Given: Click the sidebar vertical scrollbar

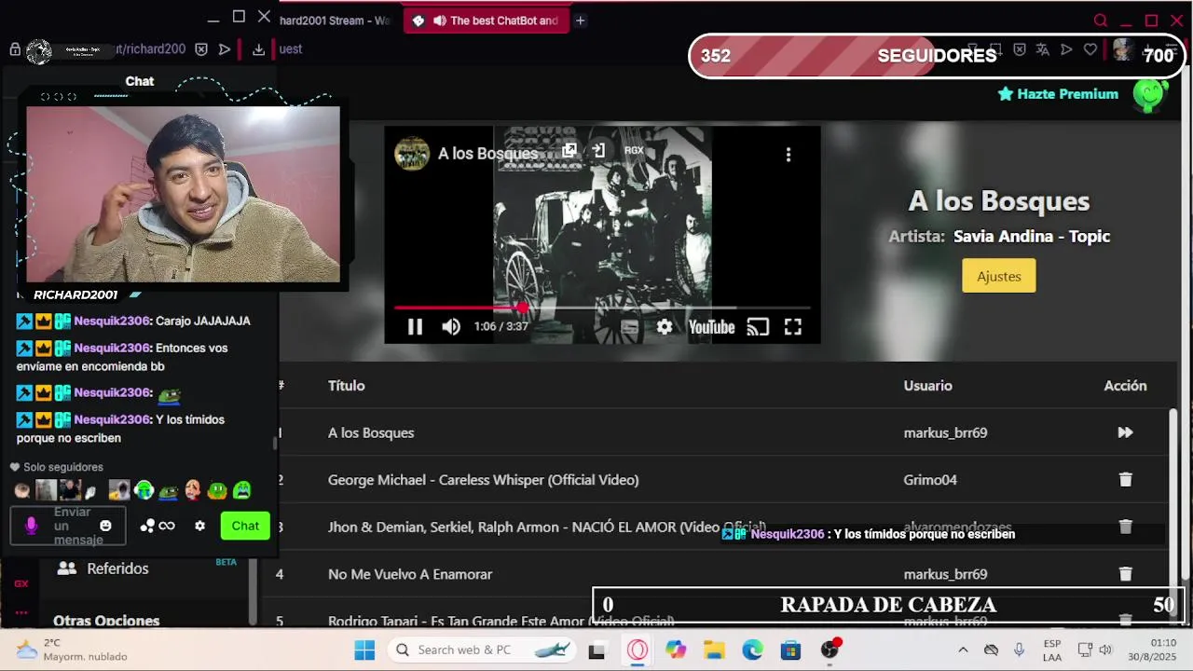Looking at the screenshot, I should tap(253, 591).
